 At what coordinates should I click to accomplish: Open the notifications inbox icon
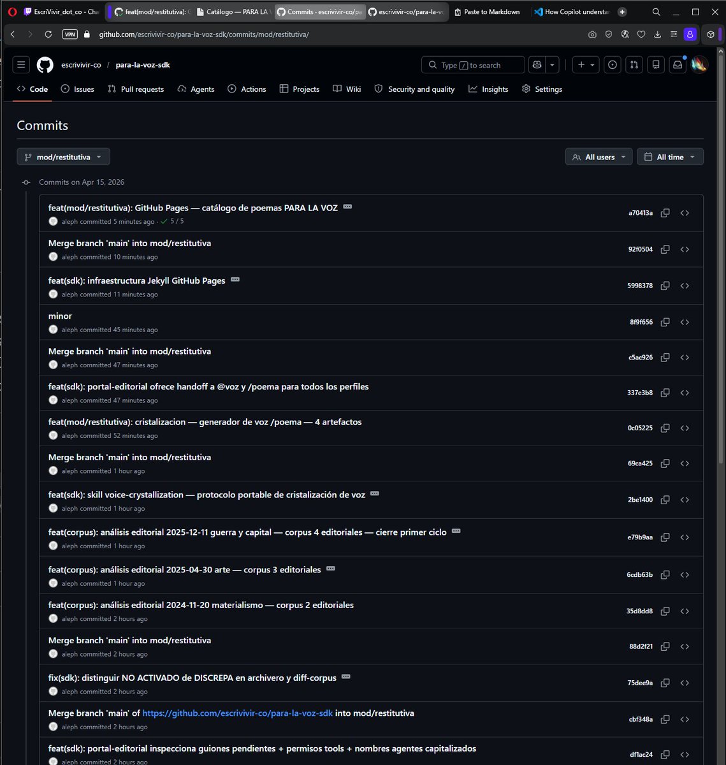pos(678,64)
